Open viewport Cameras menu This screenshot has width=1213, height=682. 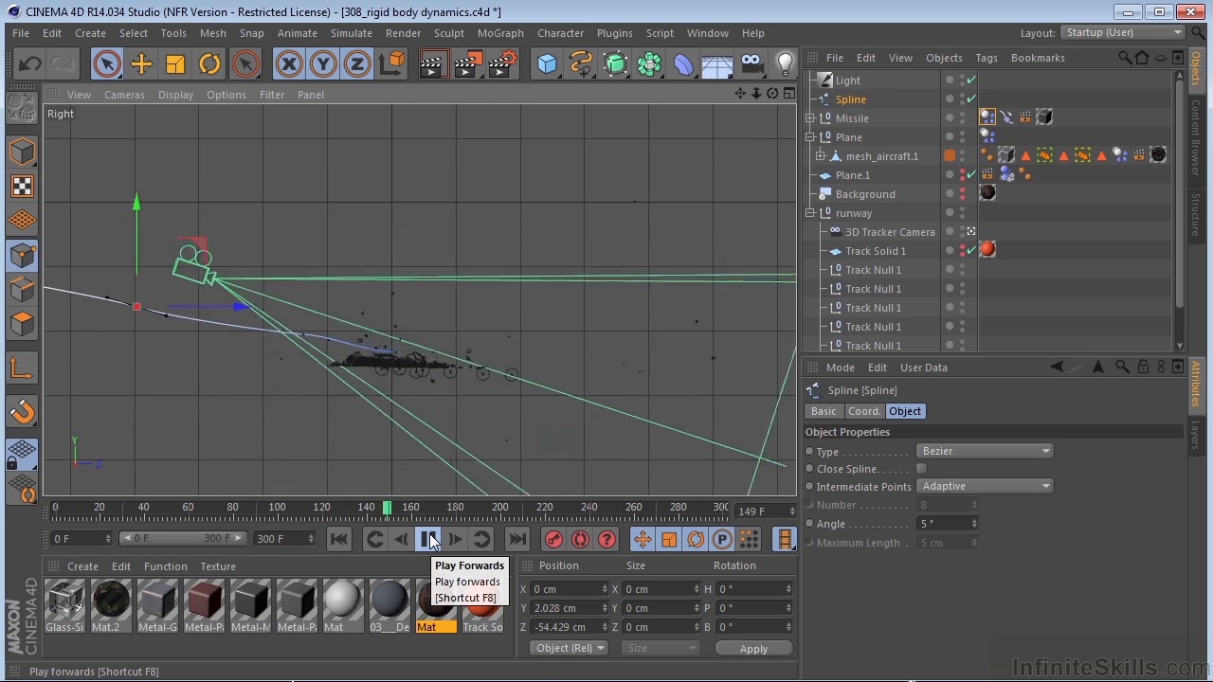coord(124,95)
